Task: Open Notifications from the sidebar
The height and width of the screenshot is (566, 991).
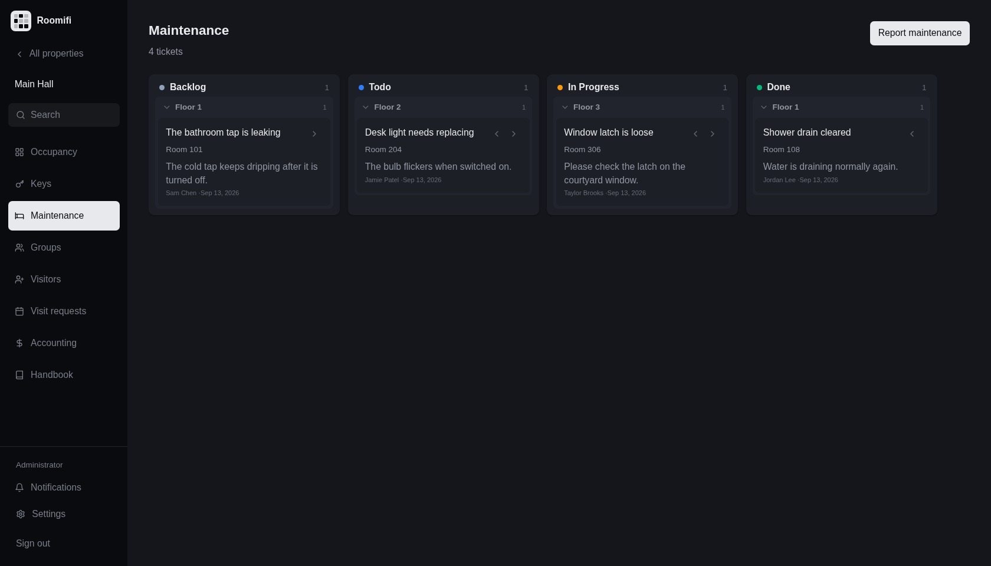Action: coord(64,488)
